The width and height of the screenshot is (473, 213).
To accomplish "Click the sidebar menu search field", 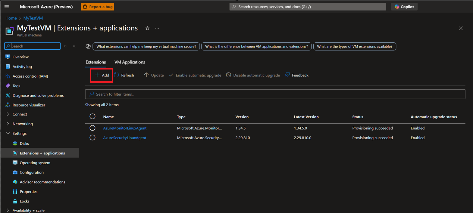I will point(33,46).
